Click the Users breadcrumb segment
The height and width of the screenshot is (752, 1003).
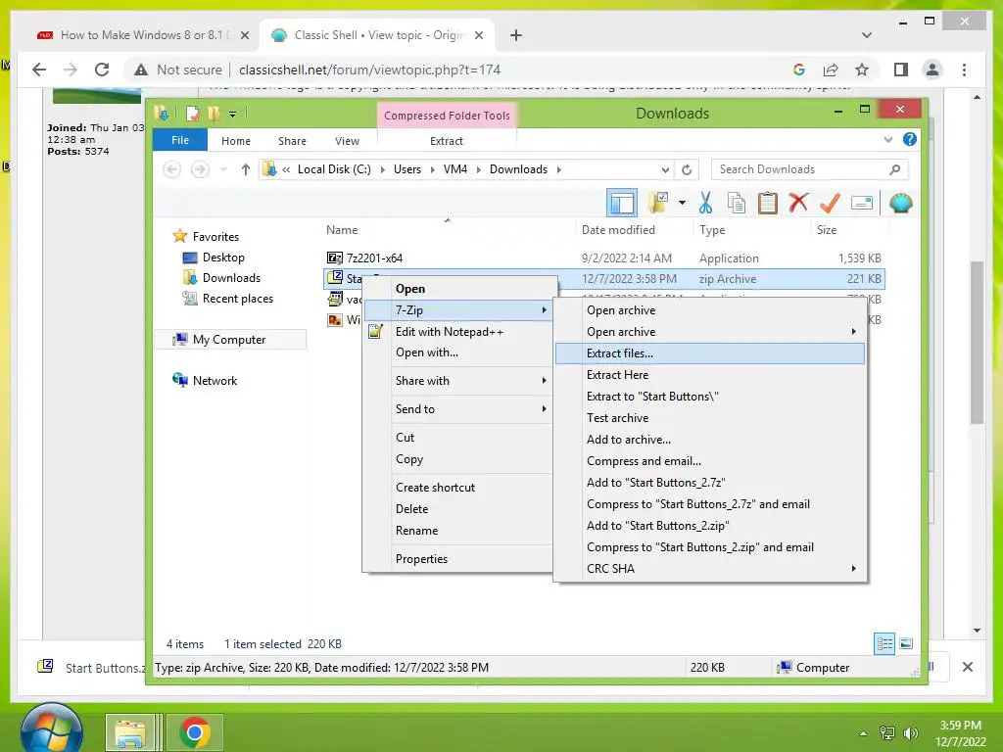(x=407, y=169)
